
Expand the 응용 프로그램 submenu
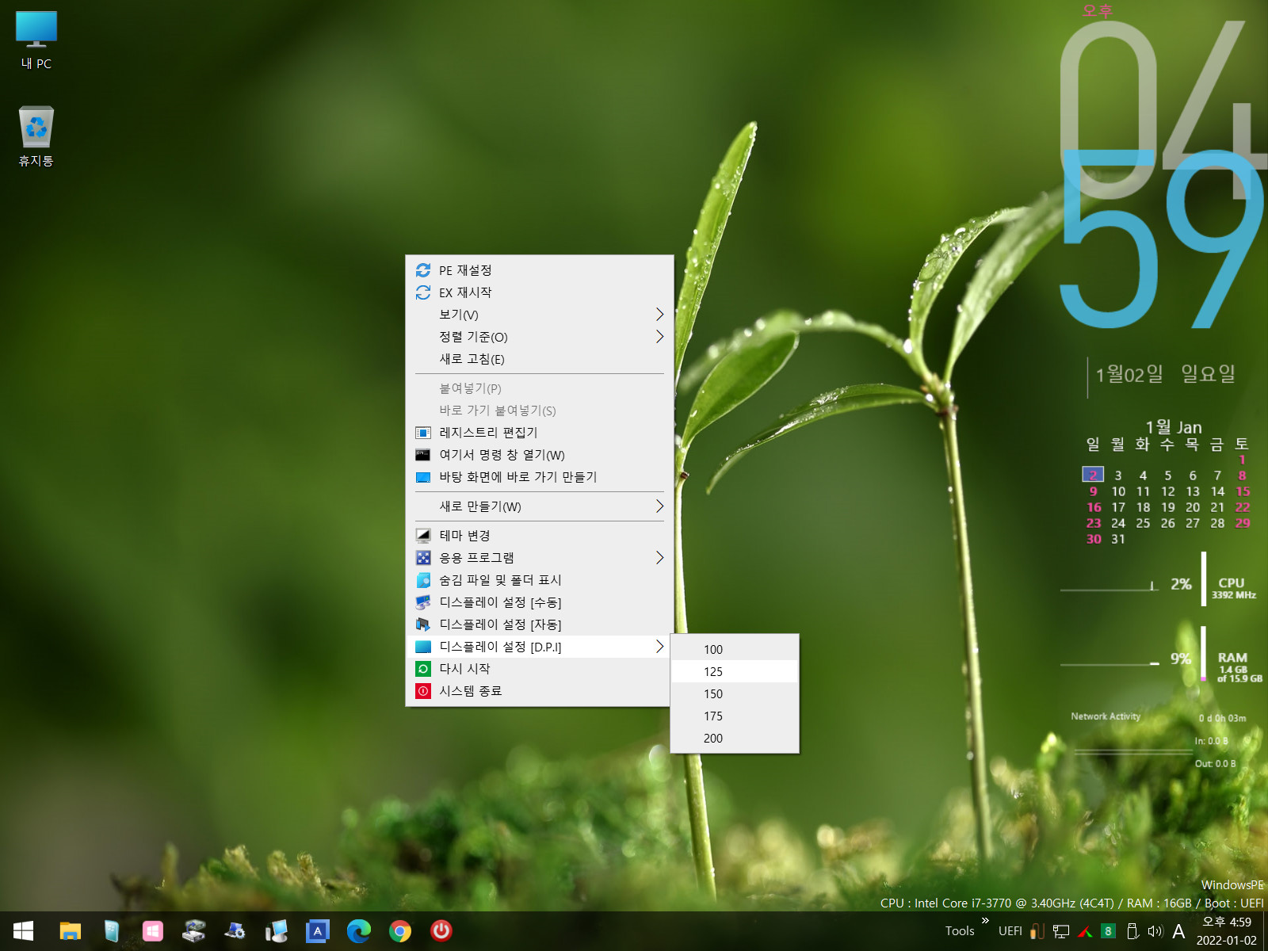[539, 558]
